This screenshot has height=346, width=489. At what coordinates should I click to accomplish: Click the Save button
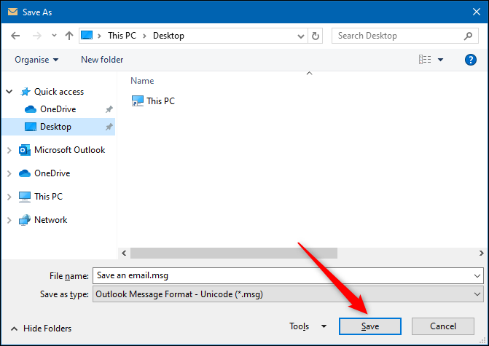coord(370,326)
